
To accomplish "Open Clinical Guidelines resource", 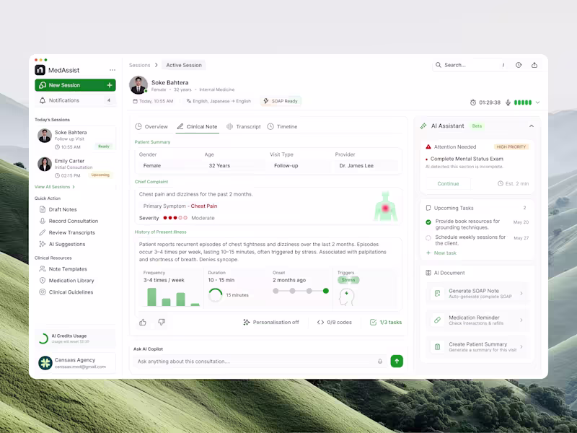I will [x=66, y=292].
